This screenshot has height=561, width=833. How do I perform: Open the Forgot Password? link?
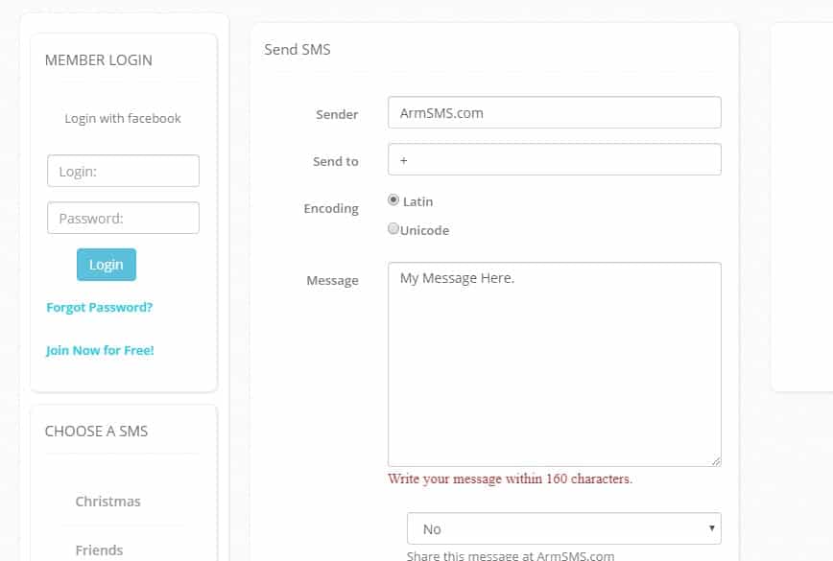coord(99,308)
